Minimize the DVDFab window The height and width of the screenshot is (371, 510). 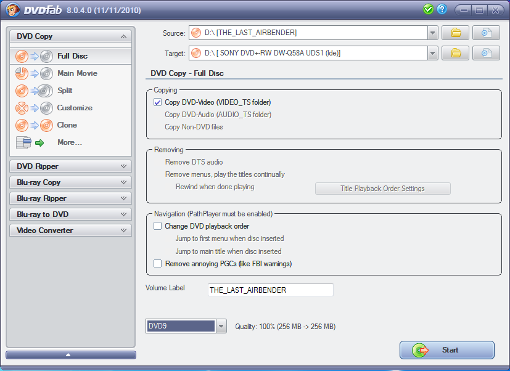coord(464,10)
